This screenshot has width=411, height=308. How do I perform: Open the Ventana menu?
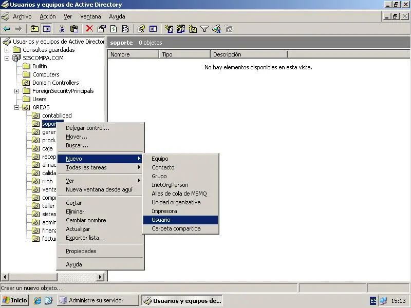(x=90, y=16)
